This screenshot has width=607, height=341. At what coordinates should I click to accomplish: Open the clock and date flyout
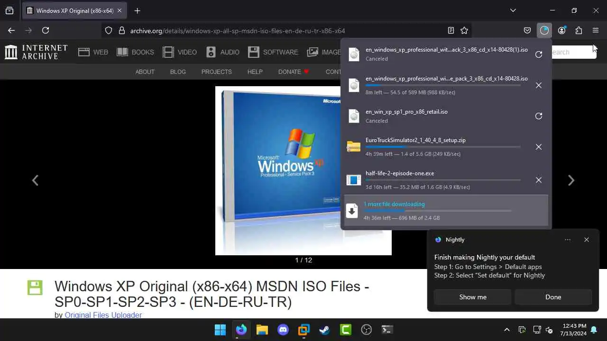coord(574,330)
